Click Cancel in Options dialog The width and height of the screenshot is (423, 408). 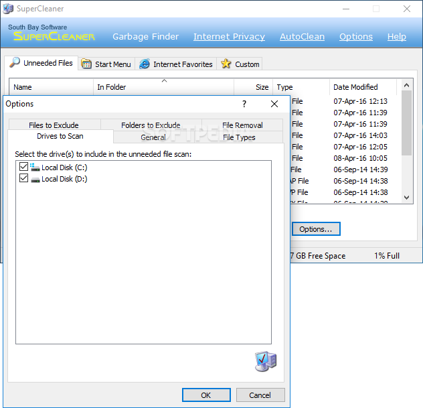260,395
